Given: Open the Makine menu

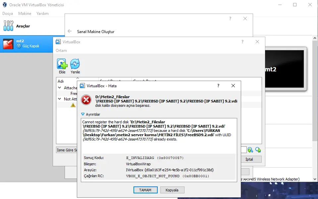Looking at the screenshot, I should point(25,13).
